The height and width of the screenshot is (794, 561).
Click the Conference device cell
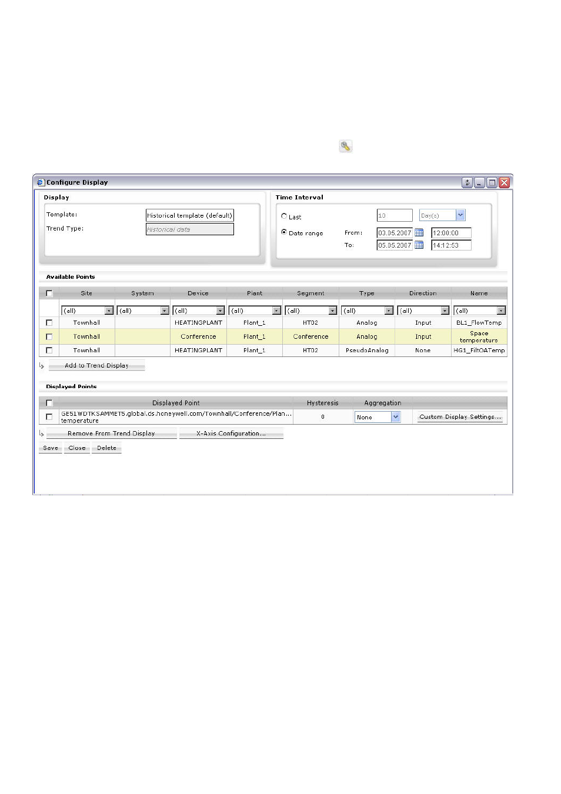pyautogui.click(x=198, y=336)
